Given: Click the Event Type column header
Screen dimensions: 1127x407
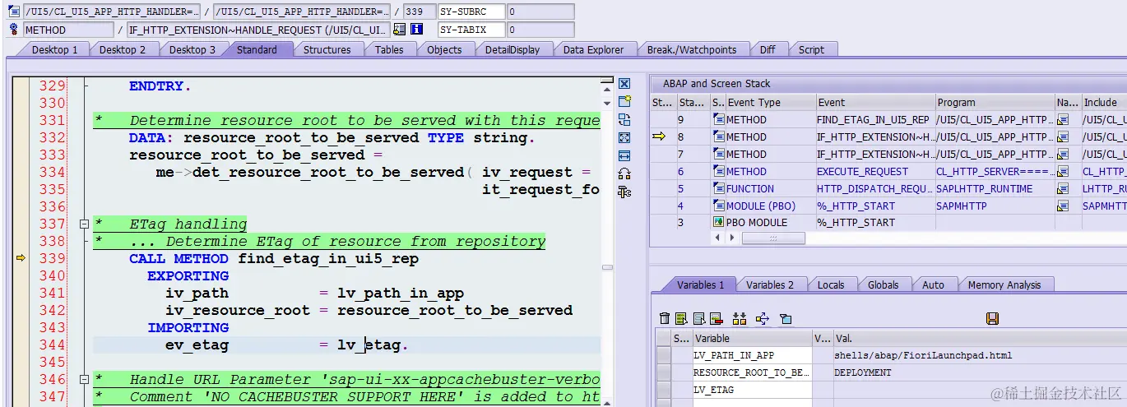Looking at the screenshot, I should point(770,103).
